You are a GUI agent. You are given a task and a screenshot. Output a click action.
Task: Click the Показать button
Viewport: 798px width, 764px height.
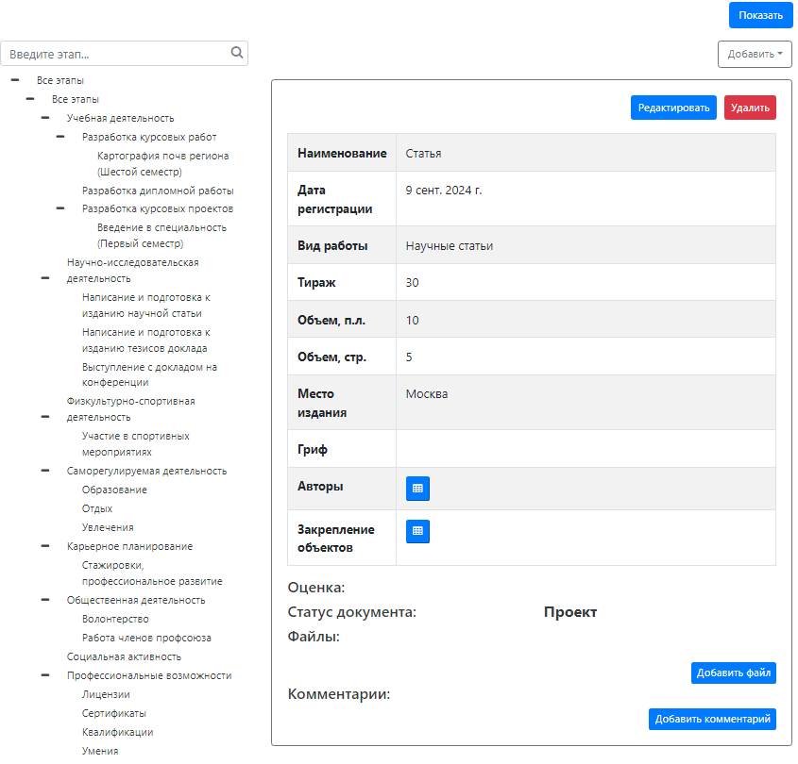tap(761, 15)
